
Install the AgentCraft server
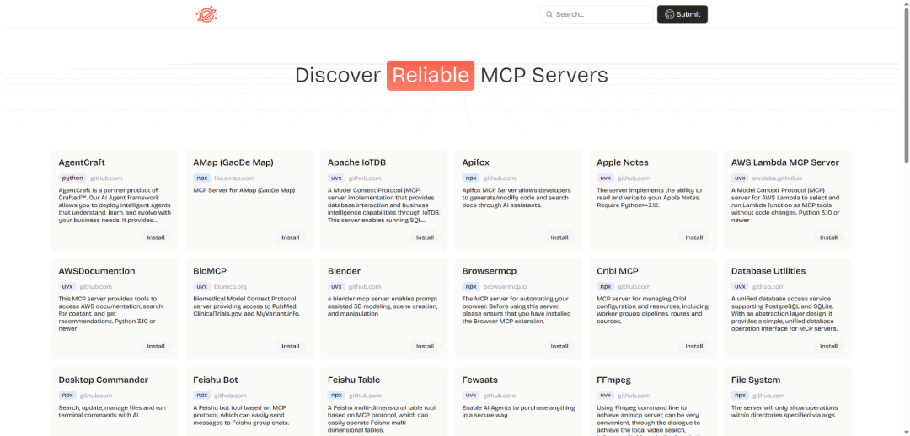coord(156,237)
